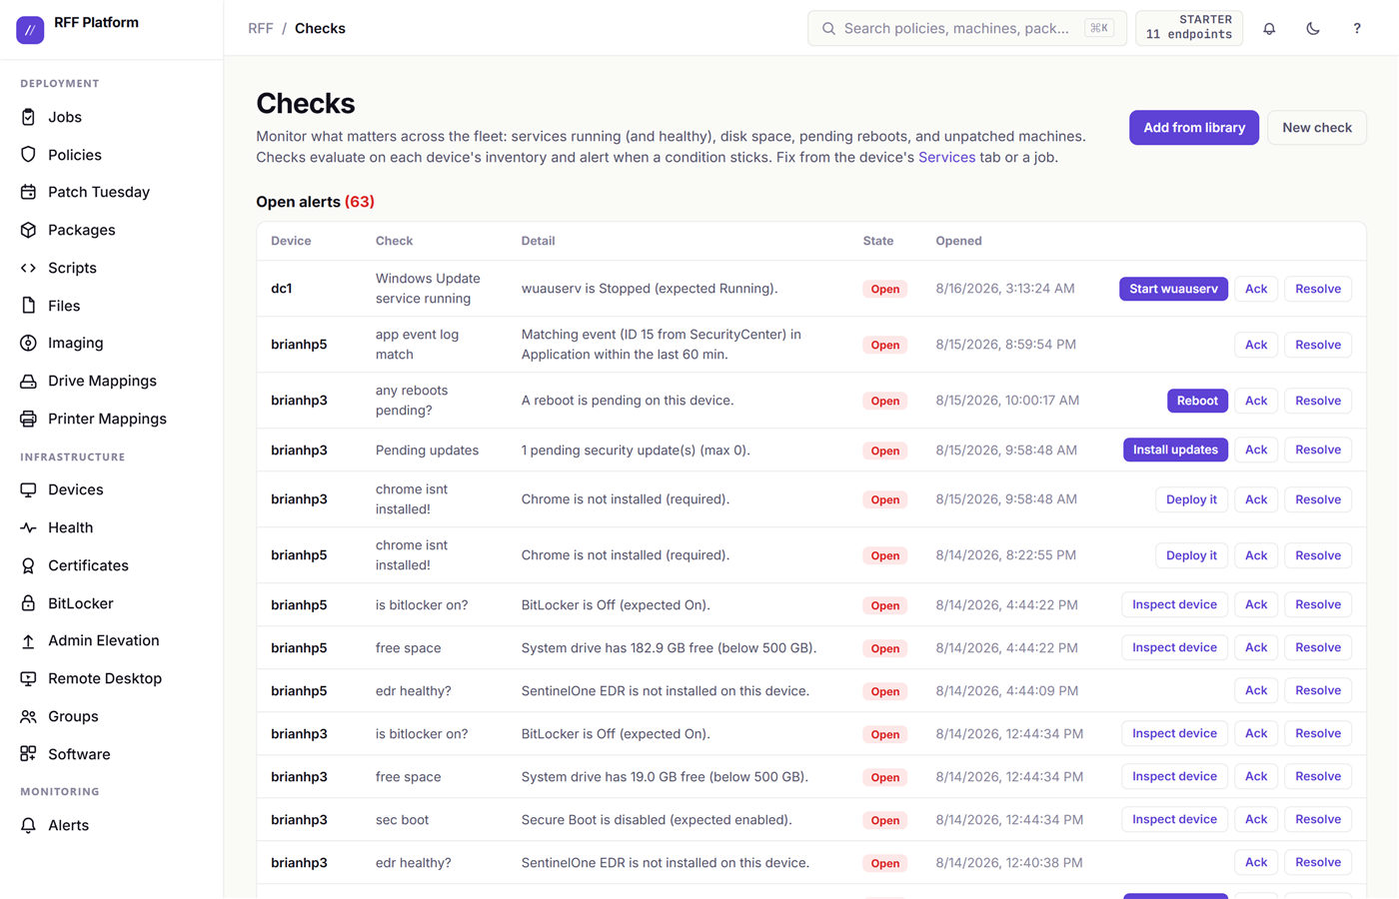The height and width of the screenshot is (899, 1399).
Task: Open help question mark icon
Action: 1357,28
